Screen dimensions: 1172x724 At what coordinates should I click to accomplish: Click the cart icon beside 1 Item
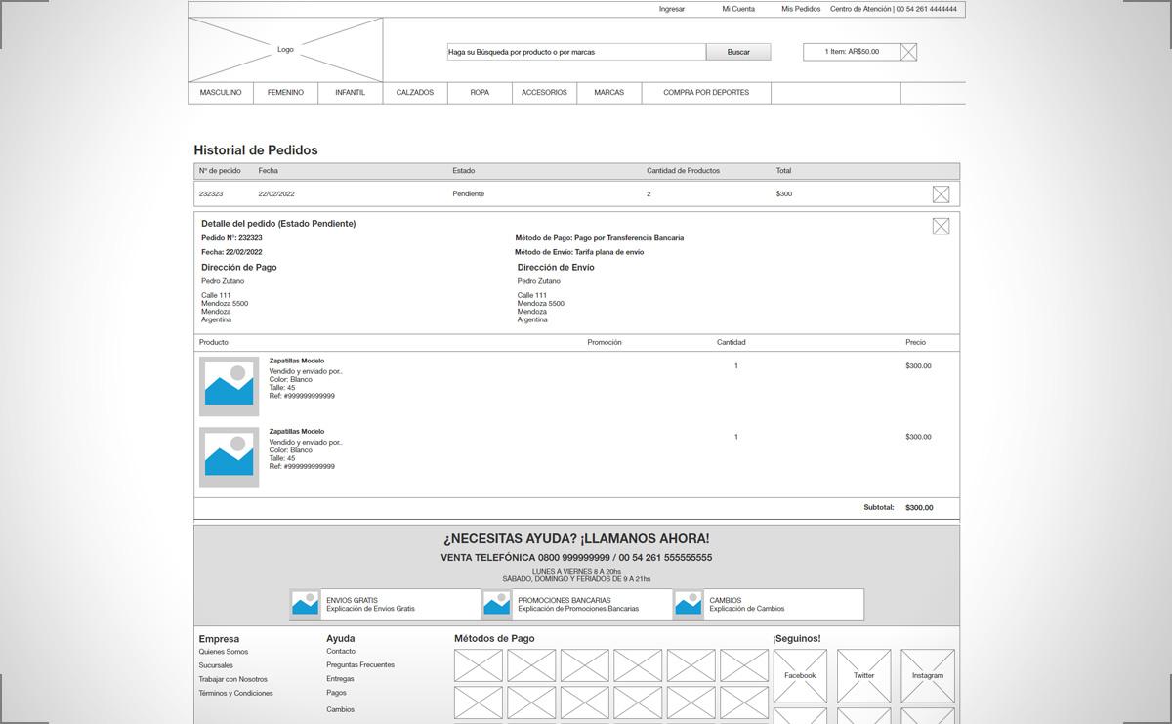pyautogui.click(x=908, y=52)
